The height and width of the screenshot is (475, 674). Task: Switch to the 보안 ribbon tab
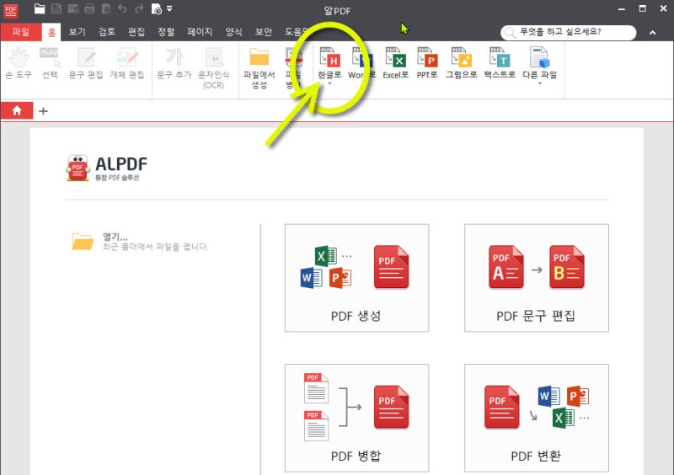[264, 32]
